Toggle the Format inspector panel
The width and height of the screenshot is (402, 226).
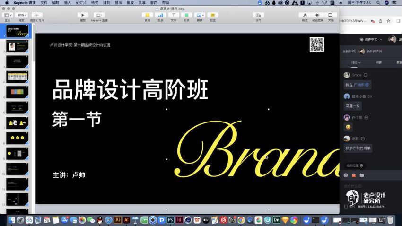pos(305,15)
